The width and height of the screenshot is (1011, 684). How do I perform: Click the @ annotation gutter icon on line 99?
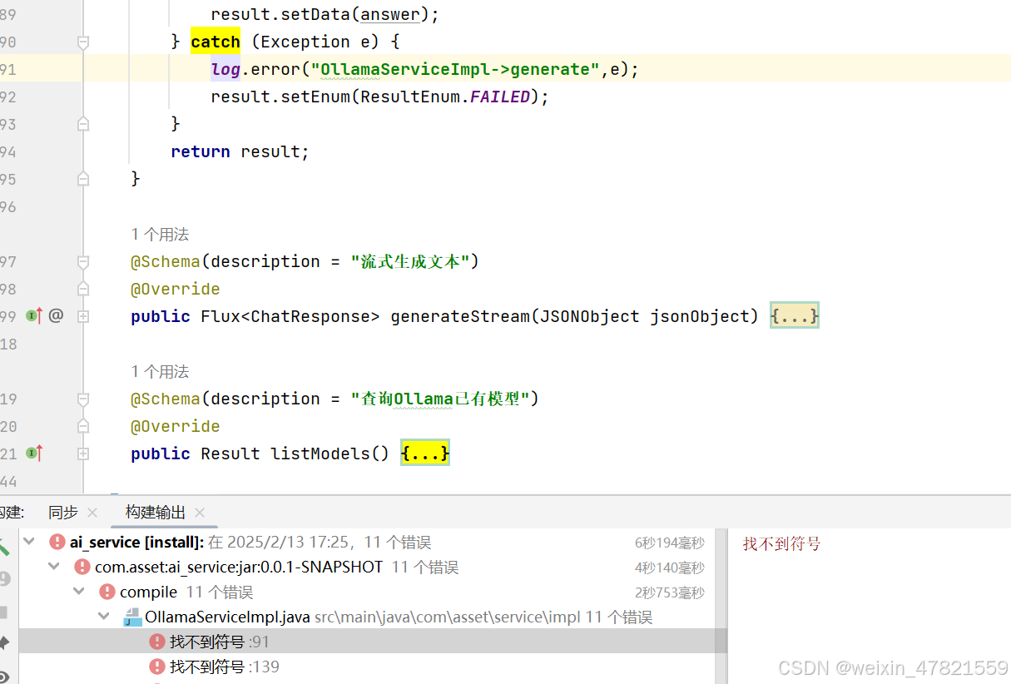pos(56,315)
